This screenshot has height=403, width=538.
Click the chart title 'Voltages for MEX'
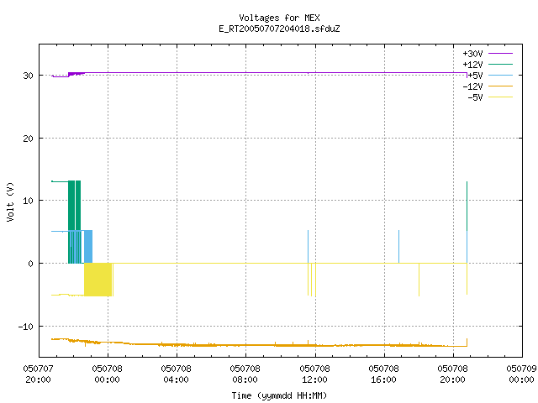coord(279,18)
